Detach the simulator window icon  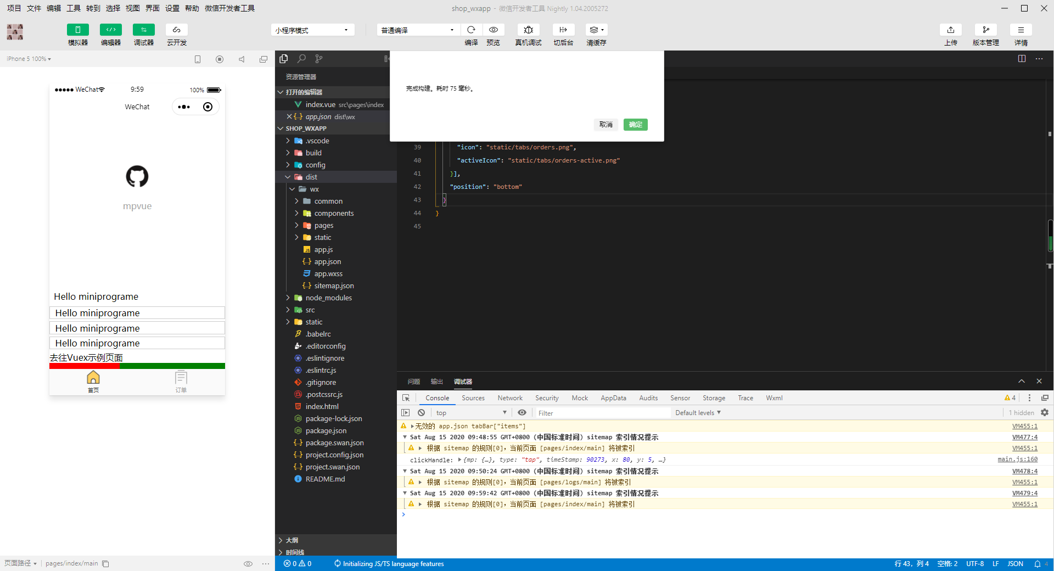click(x=263, y=59)
